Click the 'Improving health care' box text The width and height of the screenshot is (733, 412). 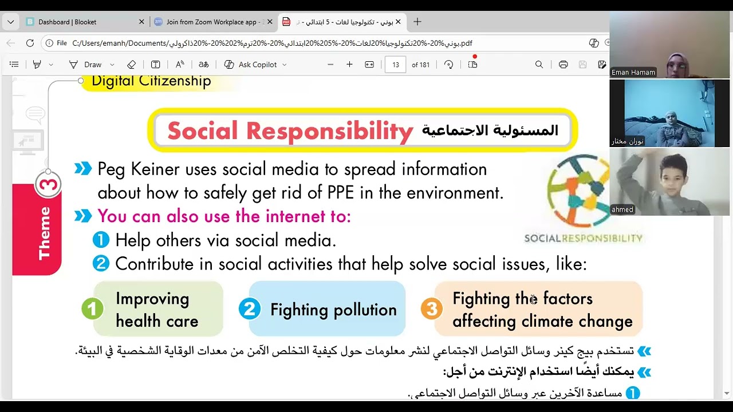(x=157, y=310)
